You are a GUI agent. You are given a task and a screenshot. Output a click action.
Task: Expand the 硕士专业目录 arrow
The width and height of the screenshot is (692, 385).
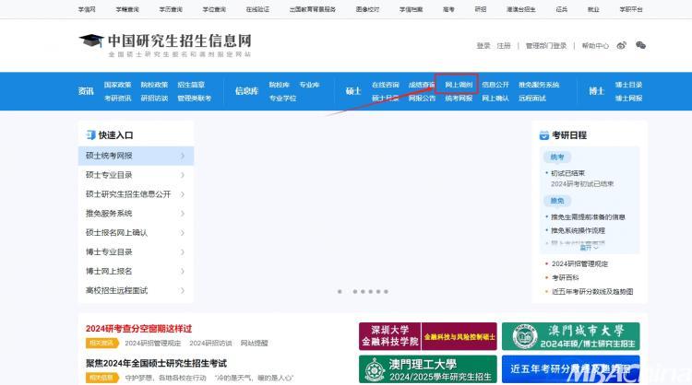(183, 175)
